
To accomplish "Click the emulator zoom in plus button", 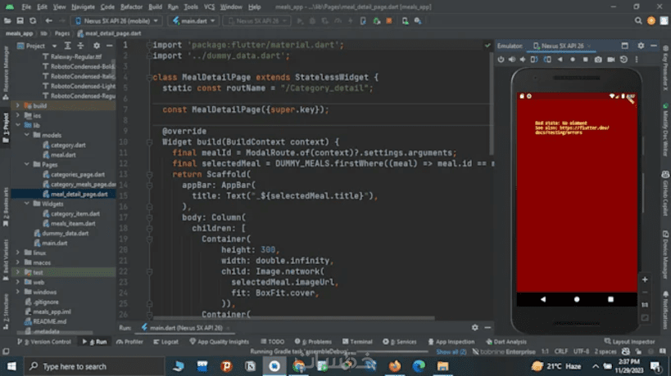I will pos(645,280).
